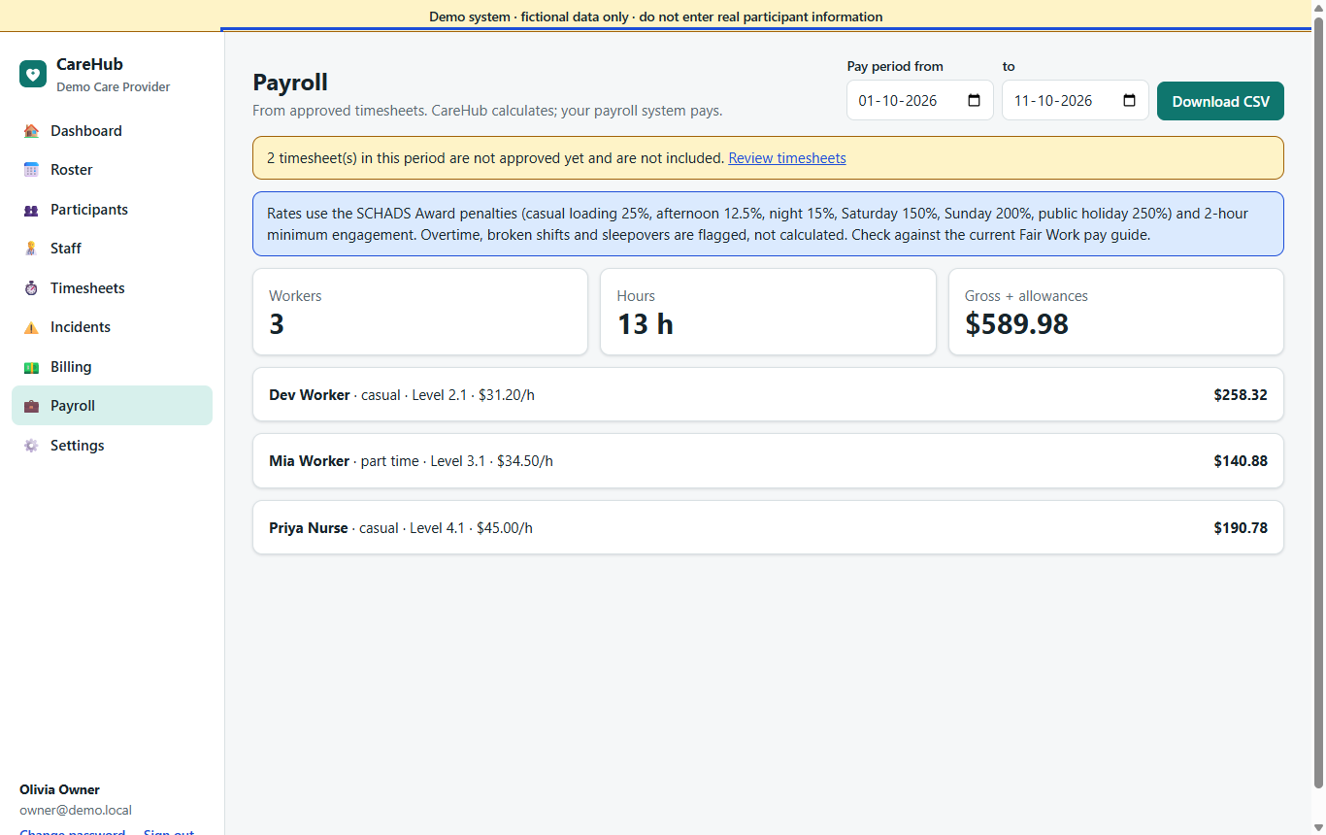Click the owner@demo.local email text

76,810
